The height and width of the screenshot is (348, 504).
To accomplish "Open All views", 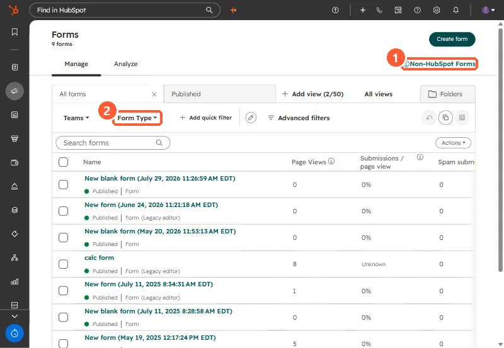I will pos(379,94).
